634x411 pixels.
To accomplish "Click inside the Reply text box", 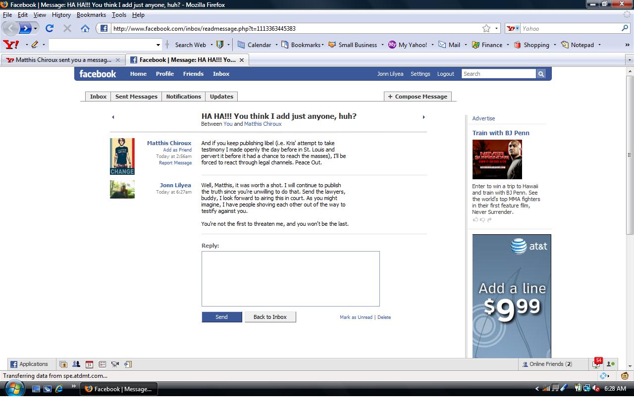I will pyautogui.click(x=290, y=278).
